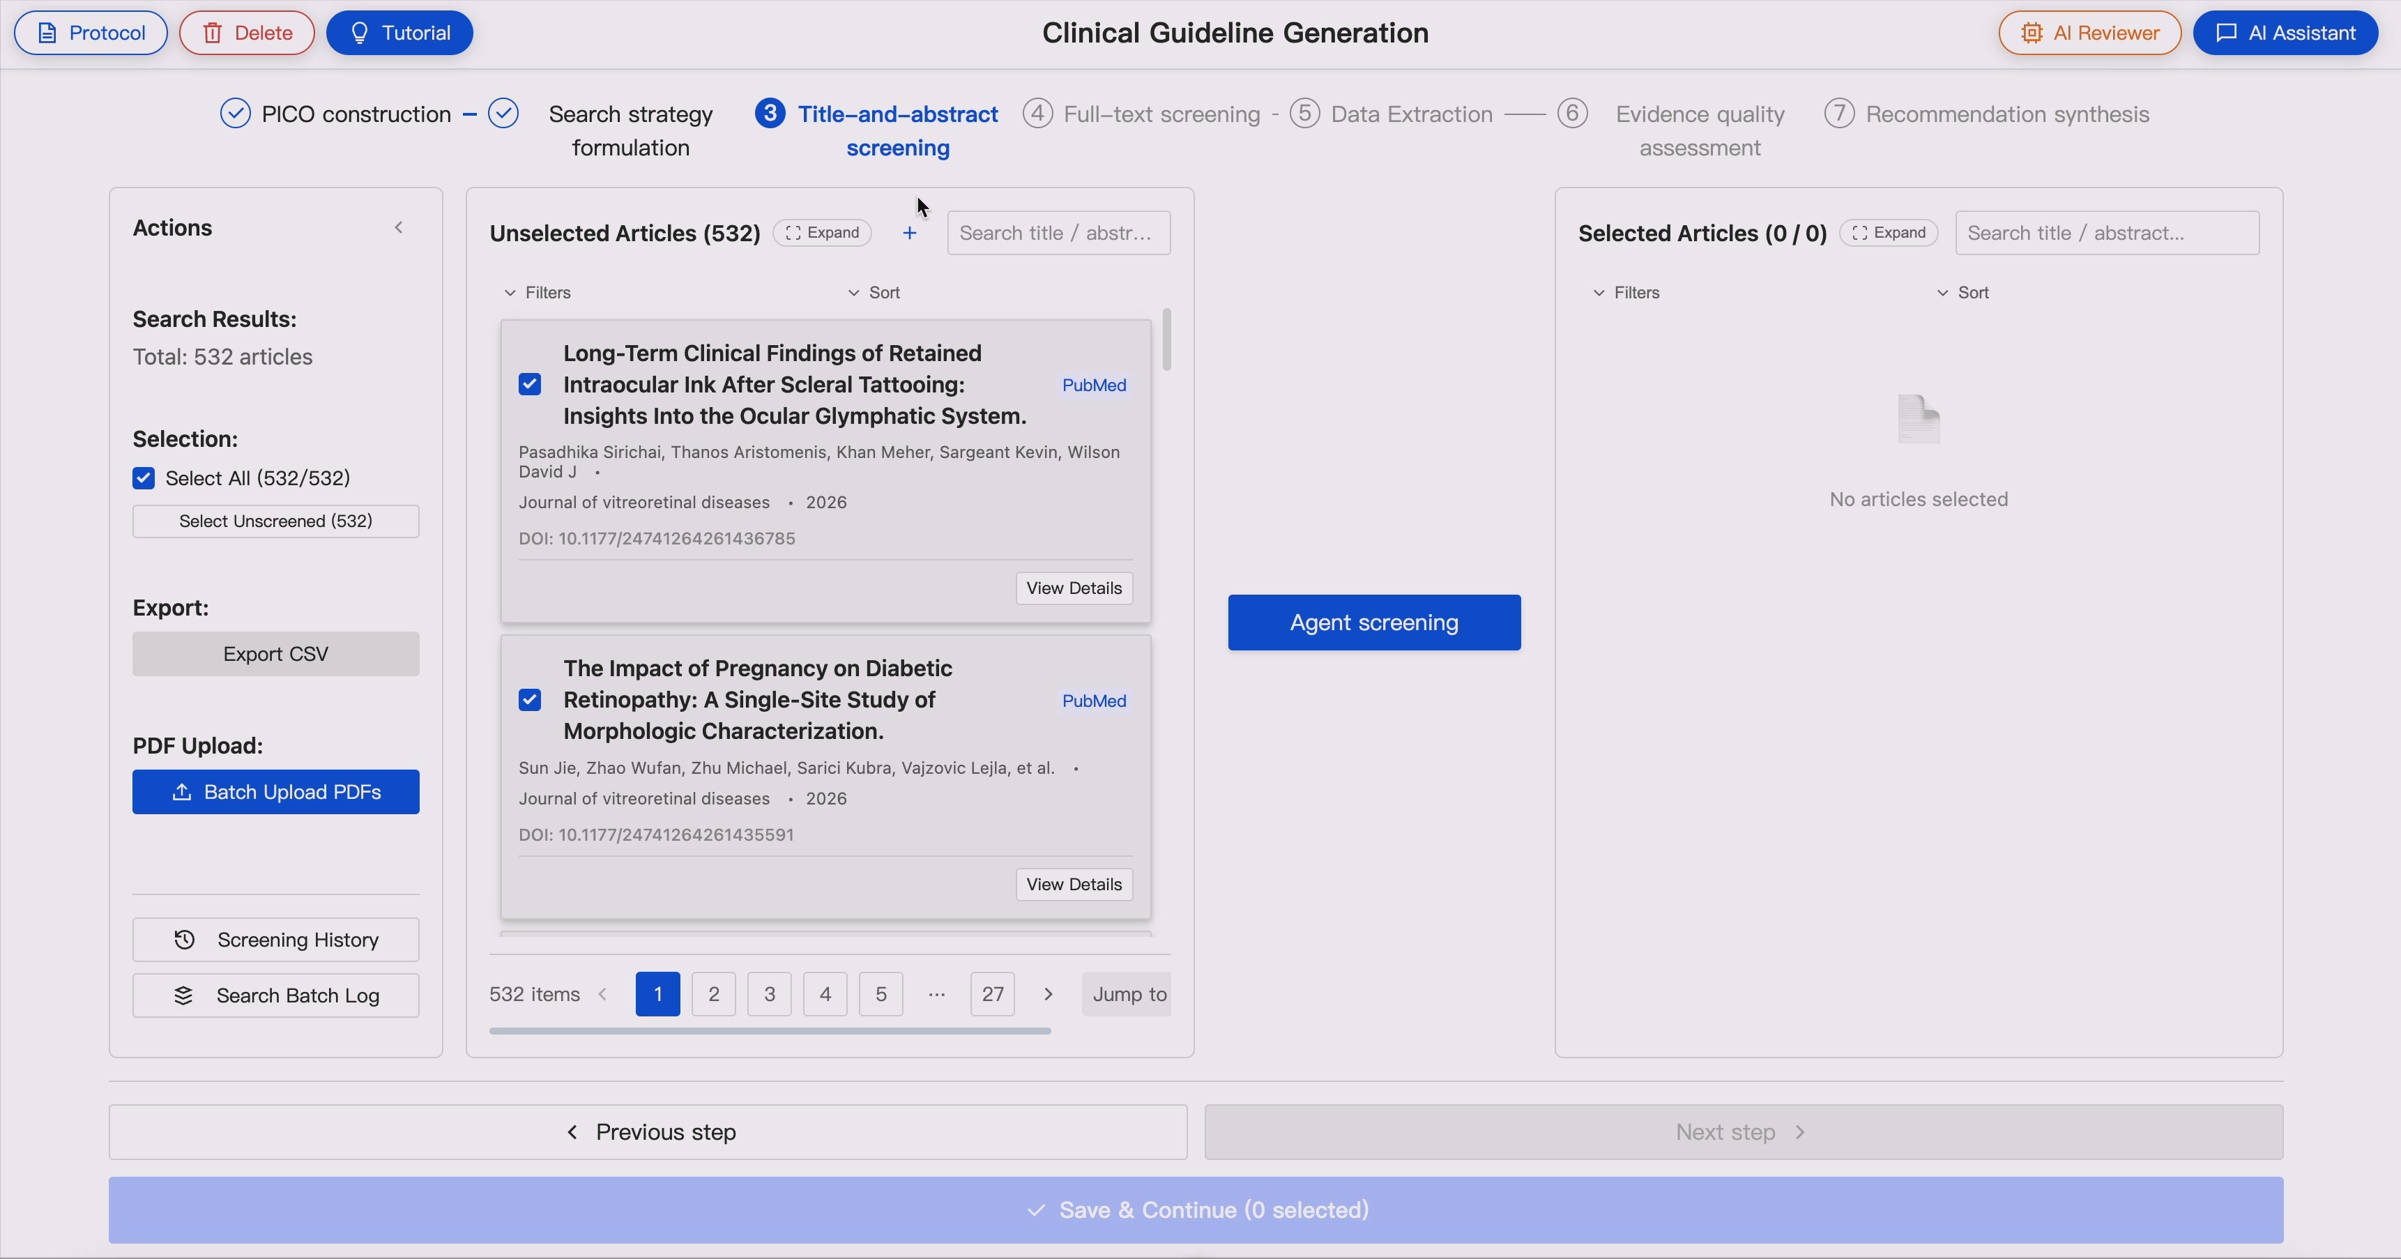The width and height of the screenshot is (2401, 1259).
Task: Click Batch Upload PDFs
Action: [276, 792]
